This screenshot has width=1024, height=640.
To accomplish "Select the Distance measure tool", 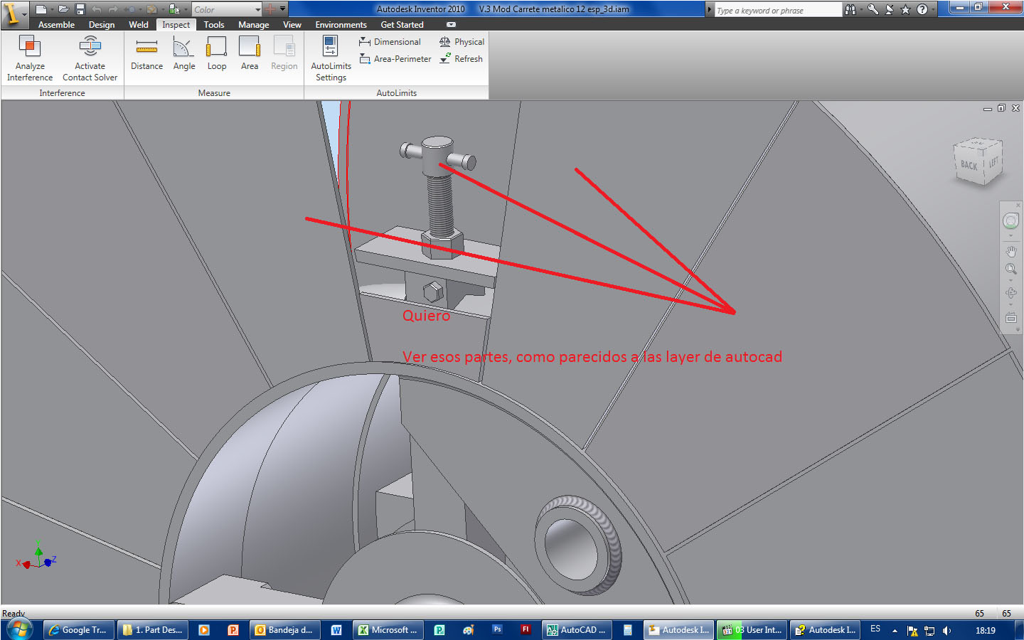I will tap(146, 53).
